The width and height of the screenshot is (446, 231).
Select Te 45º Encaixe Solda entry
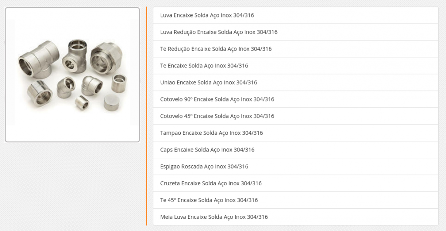(x=209, y=200)
